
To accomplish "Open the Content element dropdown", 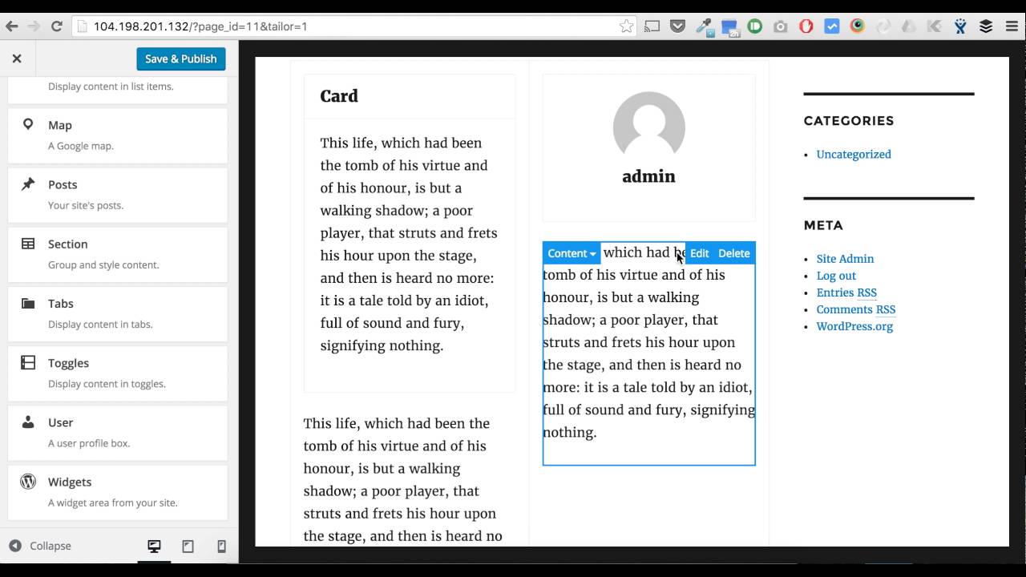I will click(x=572, y=253).
